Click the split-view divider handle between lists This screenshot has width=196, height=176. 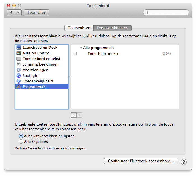pyautogui.click(x=70, y=77)
